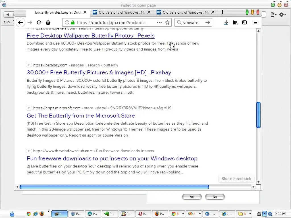Click the thewindowsclub.com result URL
291x218 pixels.
(93, 151)
